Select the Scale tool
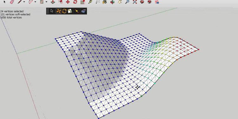 click(x=83, y=2)
